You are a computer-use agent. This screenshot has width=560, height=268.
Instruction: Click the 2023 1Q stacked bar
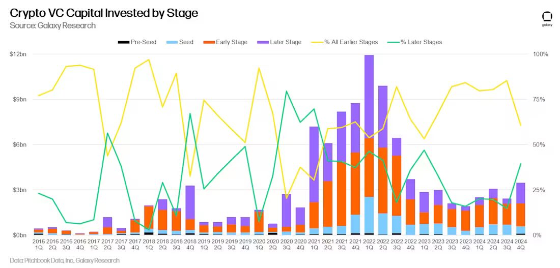point(424,214)
